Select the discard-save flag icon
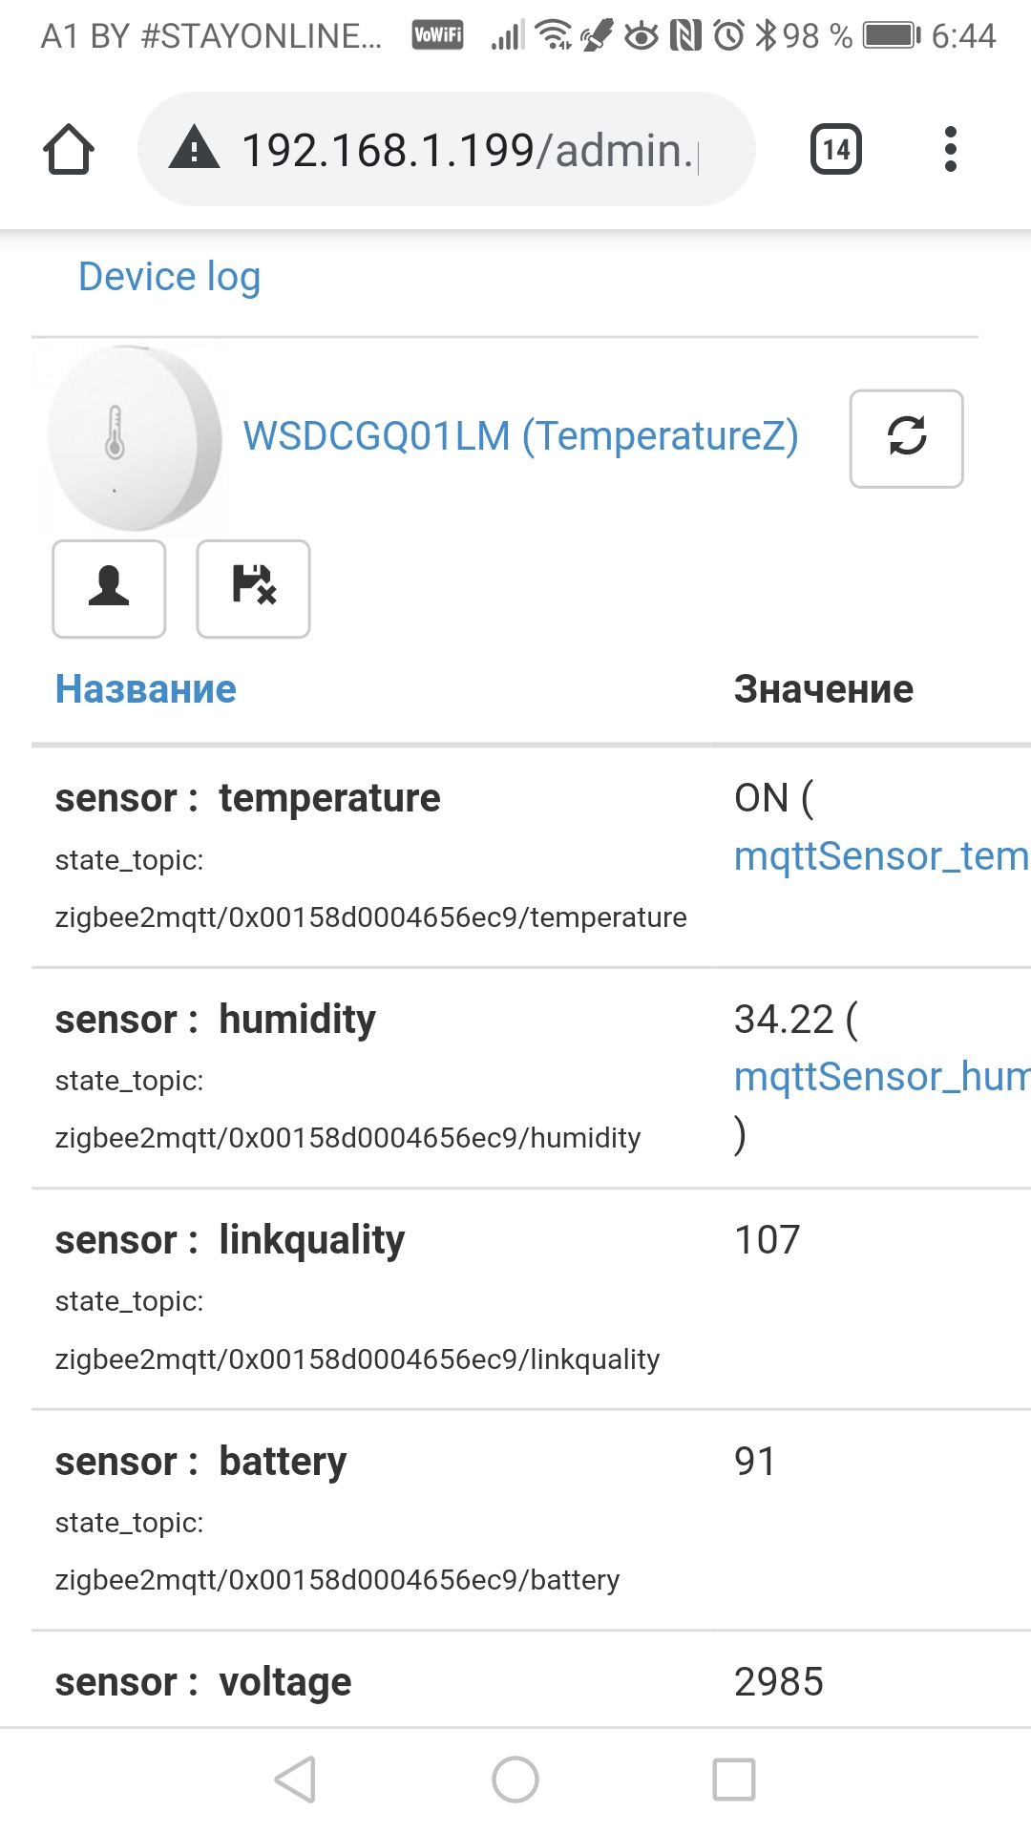 (252, 589)
